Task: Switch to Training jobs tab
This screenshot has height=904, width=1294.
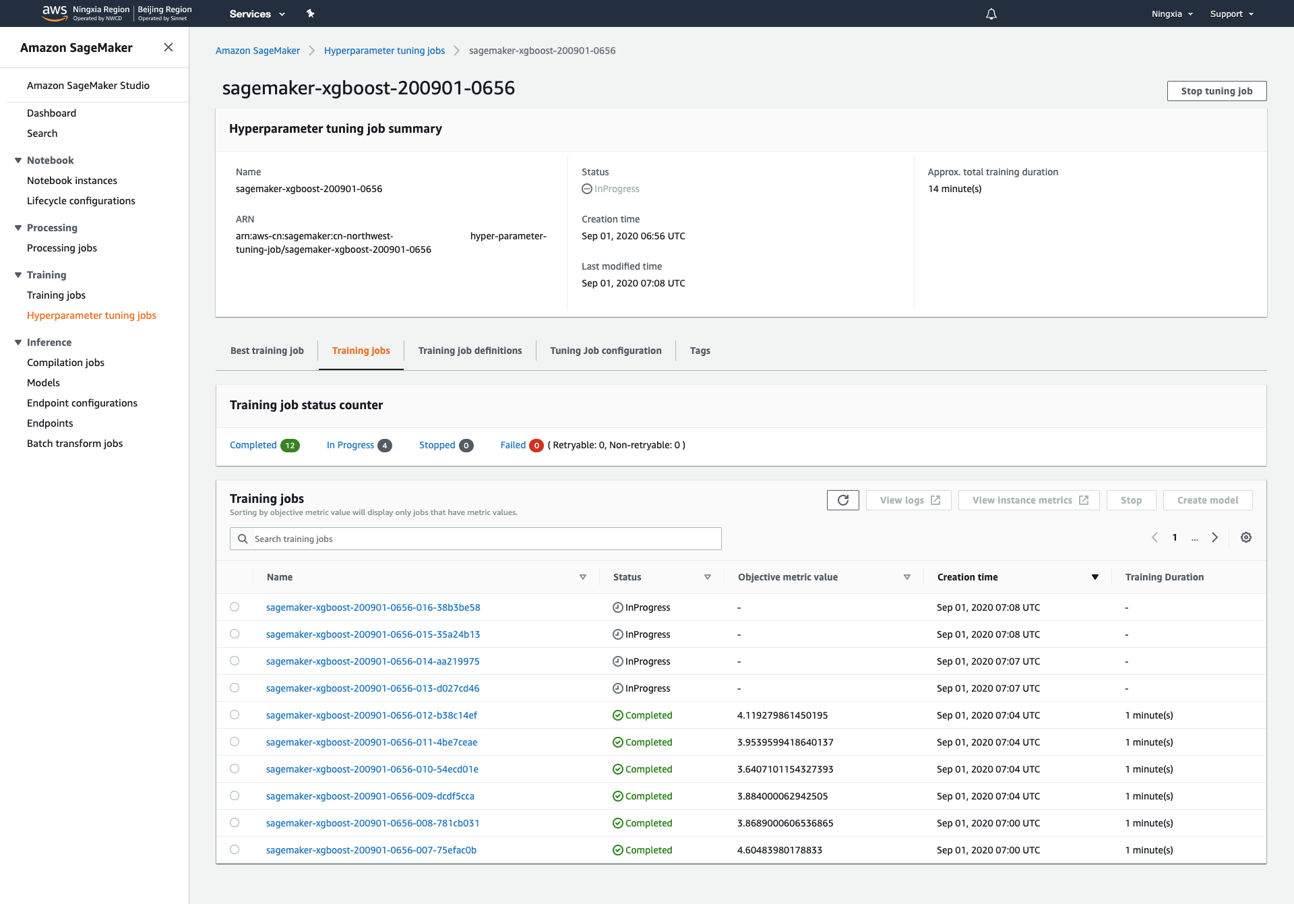Action: pyautogui.click(x=361, y=351)
